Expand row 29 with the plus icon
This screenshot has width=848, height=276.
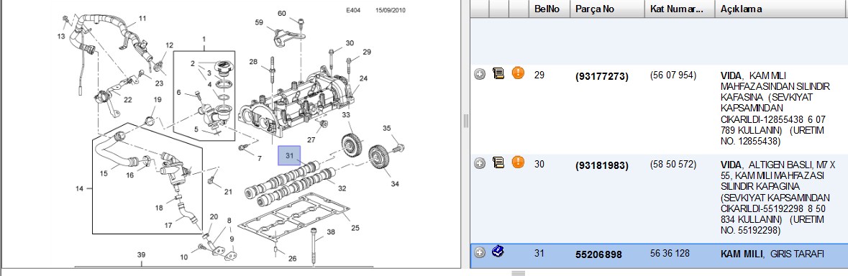coord(479,74)
